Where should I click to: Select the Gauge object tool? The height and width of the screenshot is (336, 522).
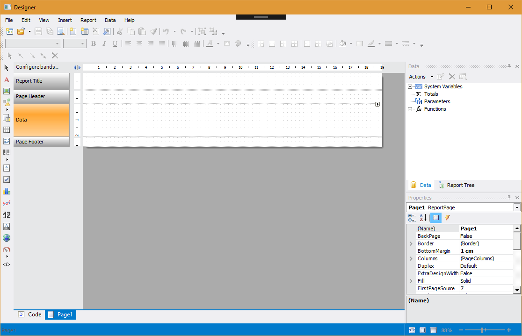coord(7,249)
